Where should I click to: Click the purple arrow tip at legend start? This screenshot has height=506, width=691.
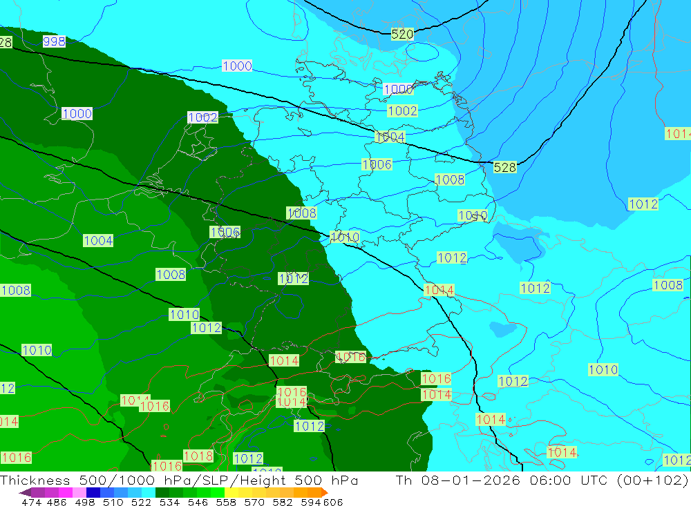tap(25, 492)
